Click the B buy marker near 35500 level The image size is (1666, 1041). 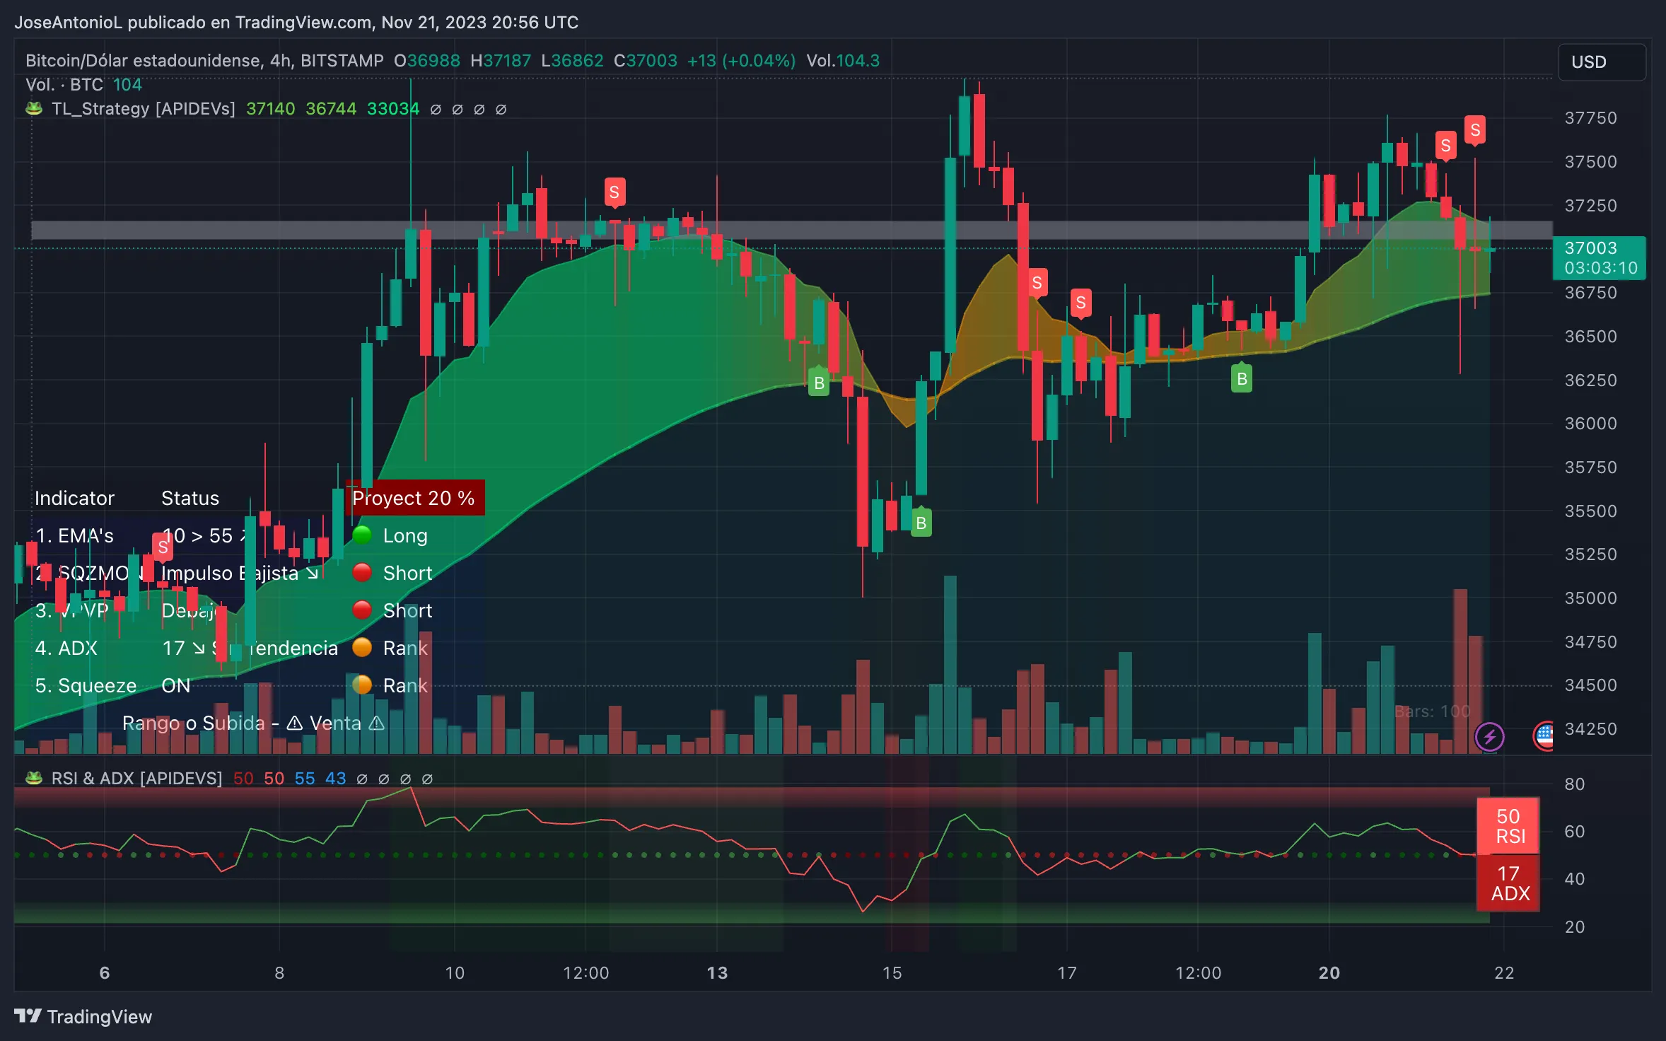pyautogui.click(x=921, y=523)
